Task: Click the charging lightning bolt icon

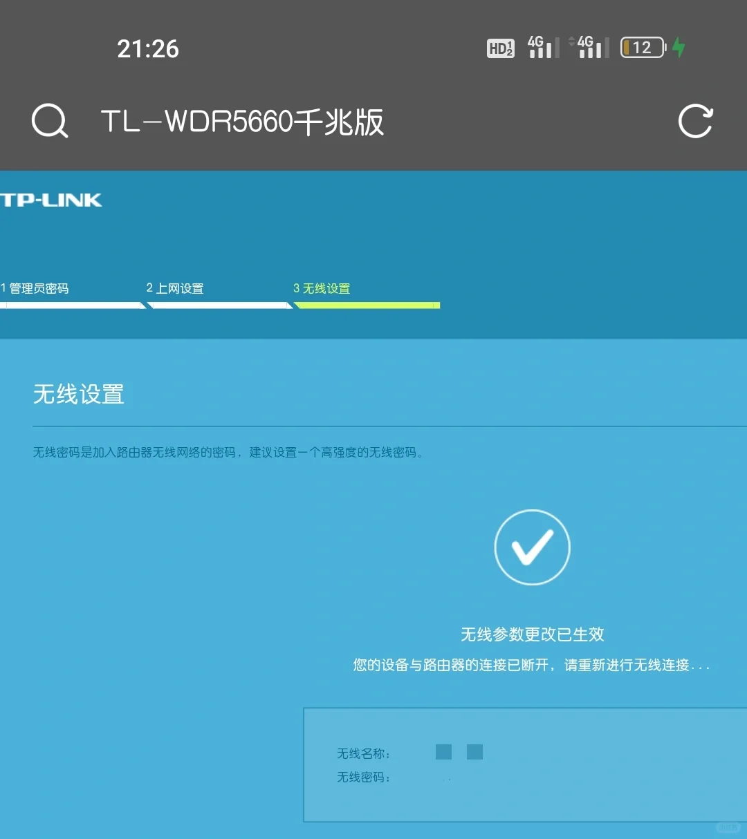Action: coord(679,48)
